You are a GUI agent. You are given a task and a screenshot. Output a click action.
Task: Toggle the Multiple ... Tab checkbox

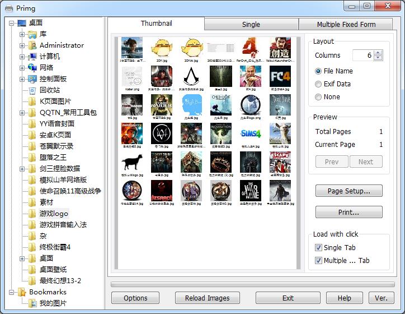click(x=318, y=260)
